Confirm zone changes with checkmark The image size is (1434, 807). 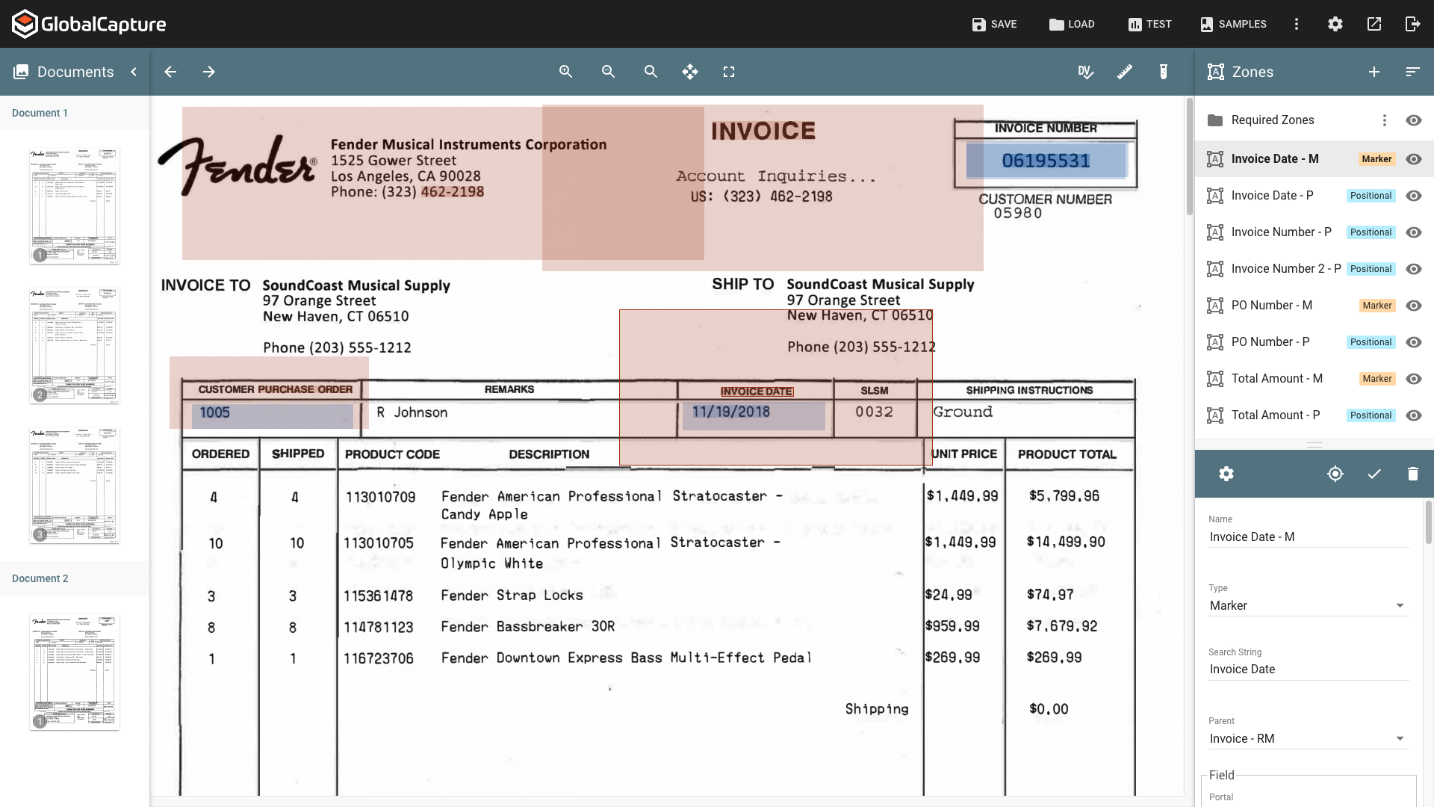pyautogui.click(x=1374, y=474)
